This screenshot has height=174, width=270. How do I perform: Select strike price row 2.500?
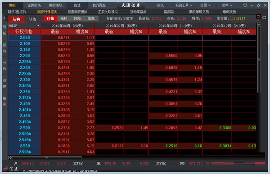point(25,128)
